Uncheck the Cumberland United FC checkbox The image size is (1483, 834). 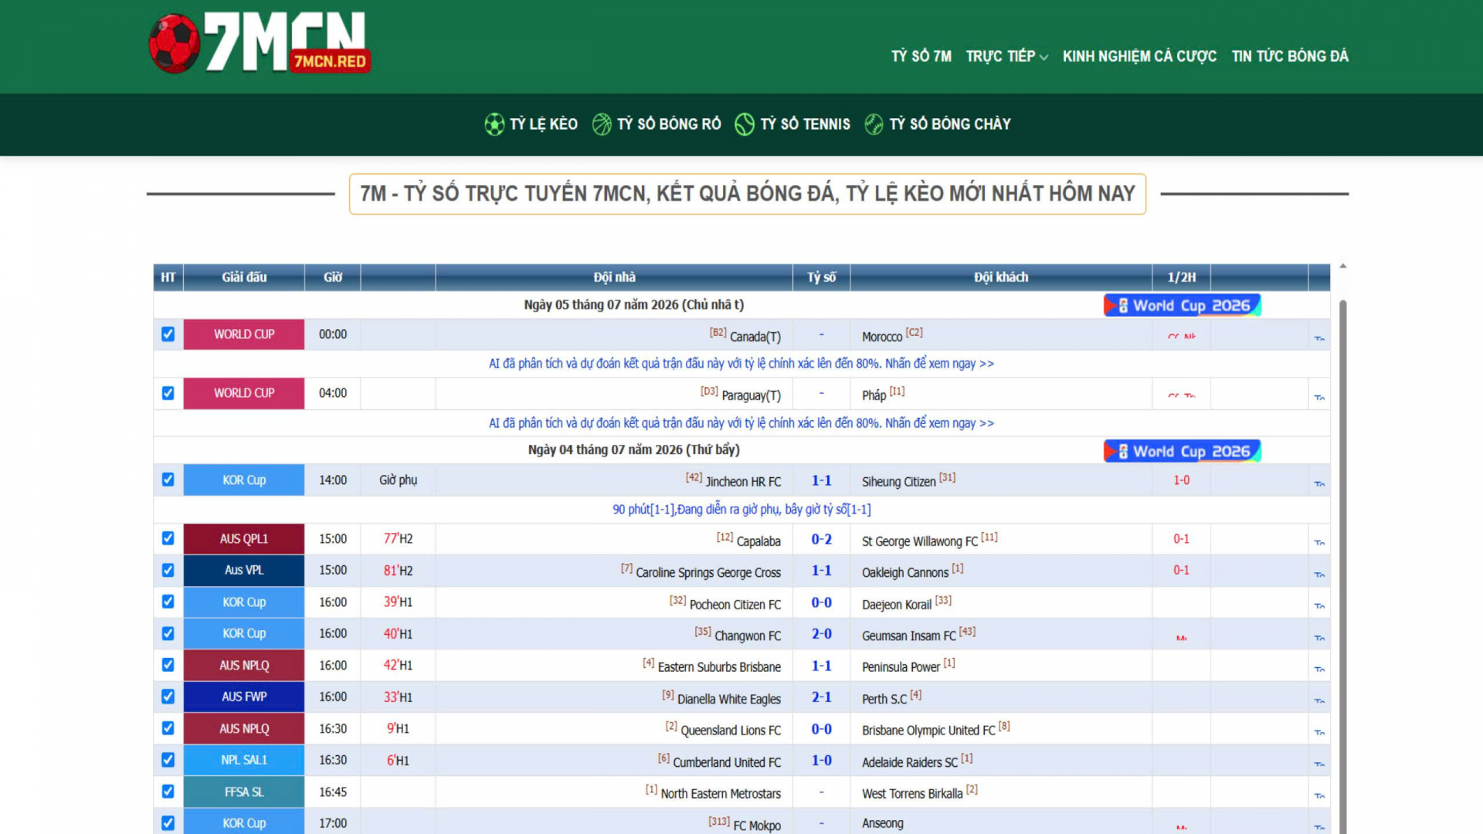point(168,760)
